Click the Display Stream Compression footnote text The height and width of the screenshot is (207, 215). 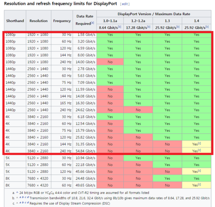[70, 204]
